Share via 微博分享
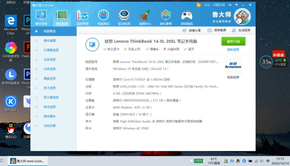 [192, 30]
